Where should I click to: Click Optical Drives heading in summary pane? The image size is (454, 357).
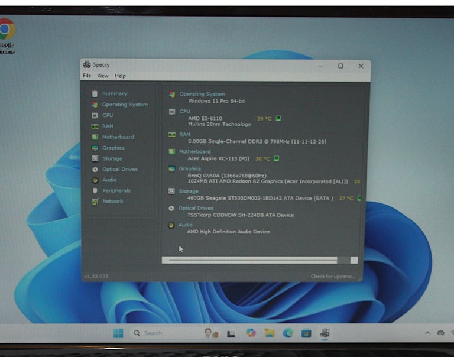click(196, 208)
